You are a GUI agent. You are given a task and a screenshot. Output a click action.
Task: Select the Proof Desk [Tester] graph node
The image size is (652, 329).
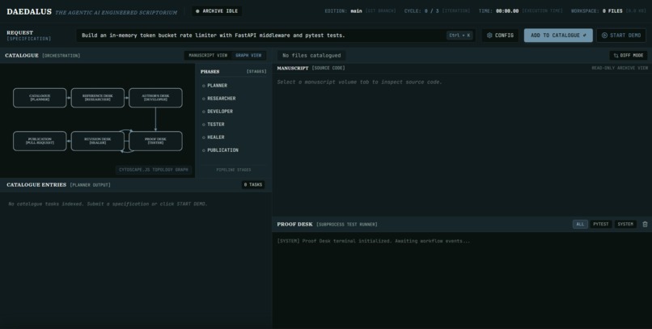155,141
